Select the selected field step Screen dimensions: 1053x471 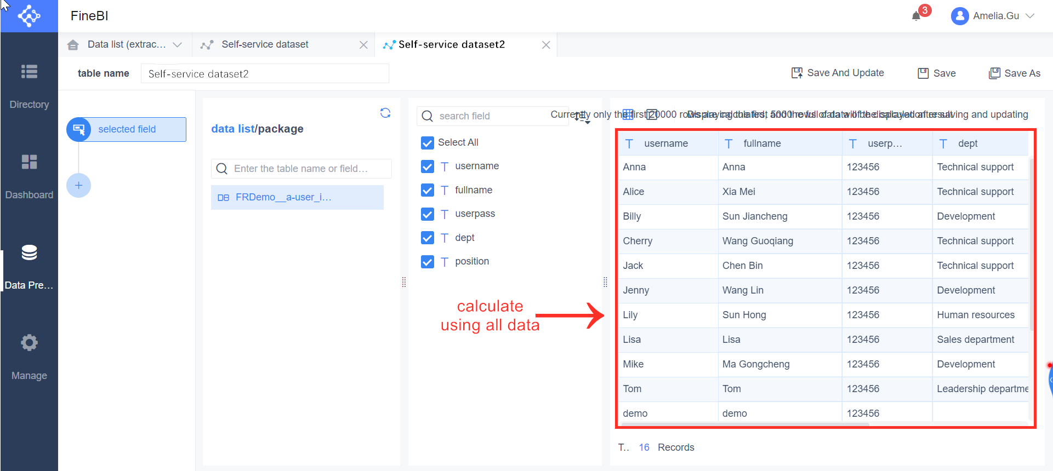point(127,129)
